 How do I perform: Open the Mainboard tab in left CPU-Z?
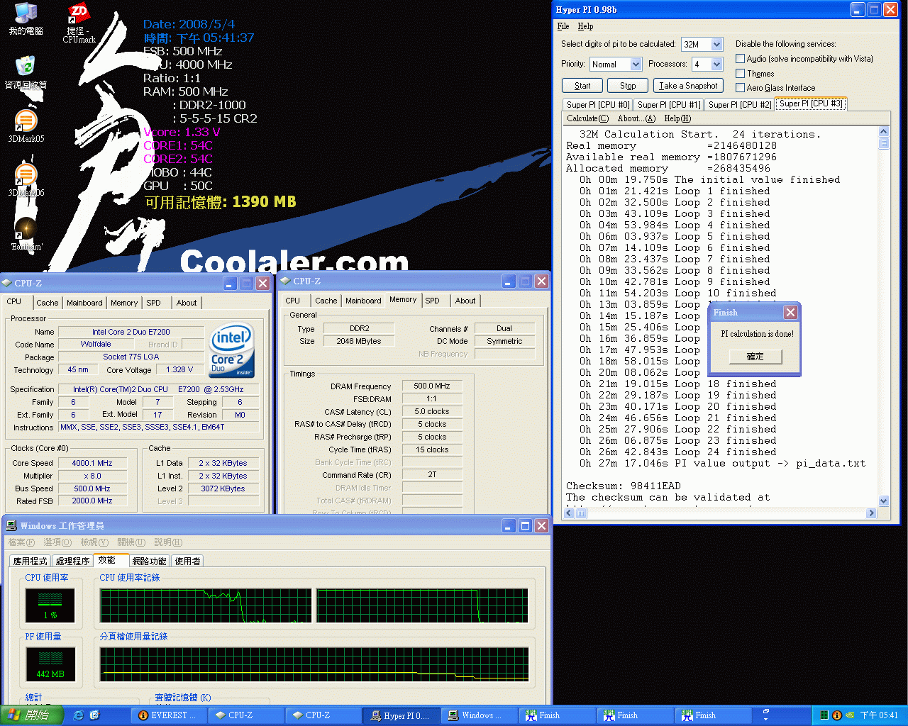(x=84, y=303)
